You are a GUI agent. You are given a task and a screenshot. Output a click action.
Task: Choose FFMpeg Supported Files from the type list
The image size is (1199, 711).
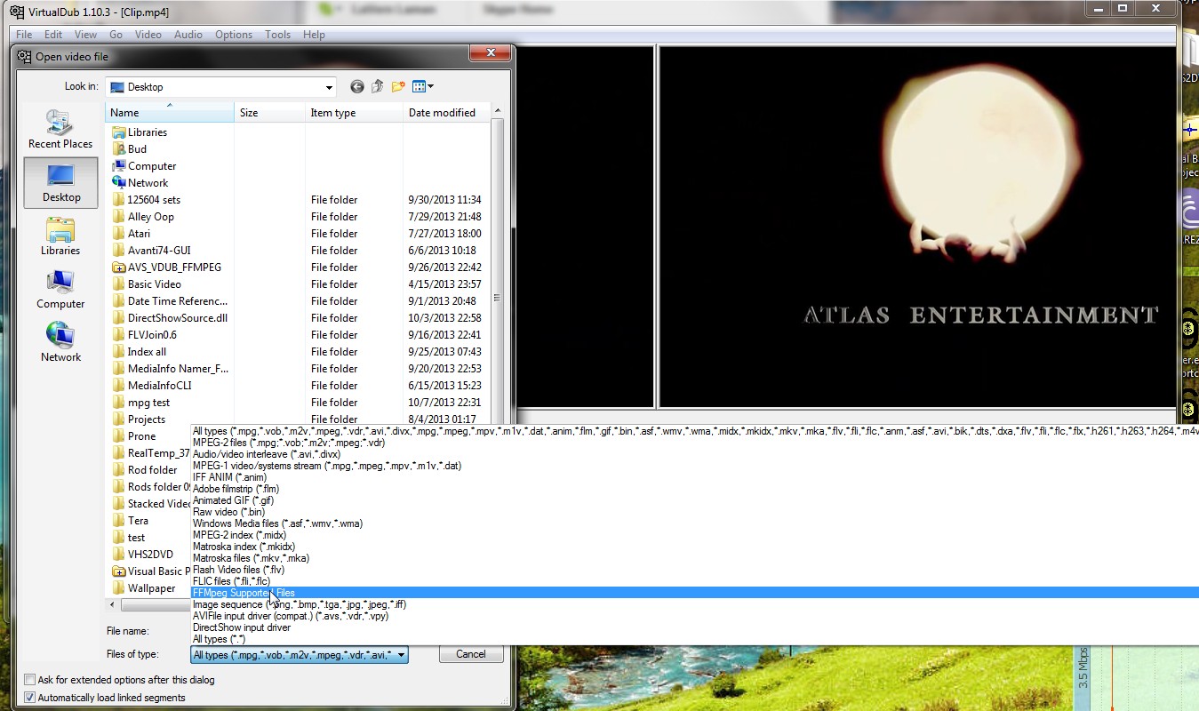(244, 593)
